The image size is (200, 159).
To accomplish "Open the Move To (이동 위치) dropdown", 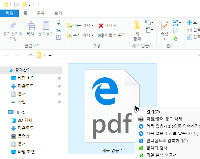I will (81, 26).
